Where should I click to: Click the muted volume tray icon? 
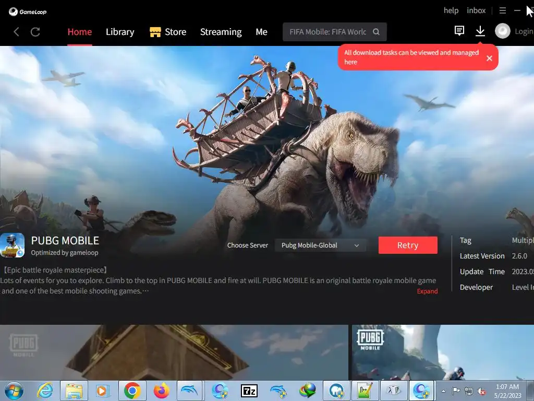[x=481, y=392]
